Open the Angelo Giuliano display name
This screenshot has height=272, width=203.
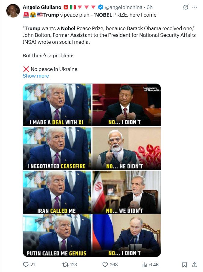pyautogui.click(x=42, y=7)
